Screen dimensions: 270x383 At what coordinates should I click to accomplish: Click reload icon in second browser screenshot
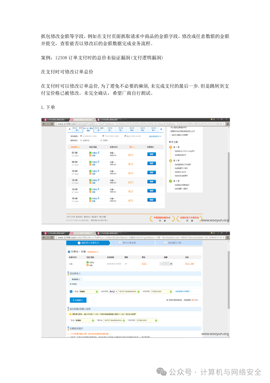(52, 238)
